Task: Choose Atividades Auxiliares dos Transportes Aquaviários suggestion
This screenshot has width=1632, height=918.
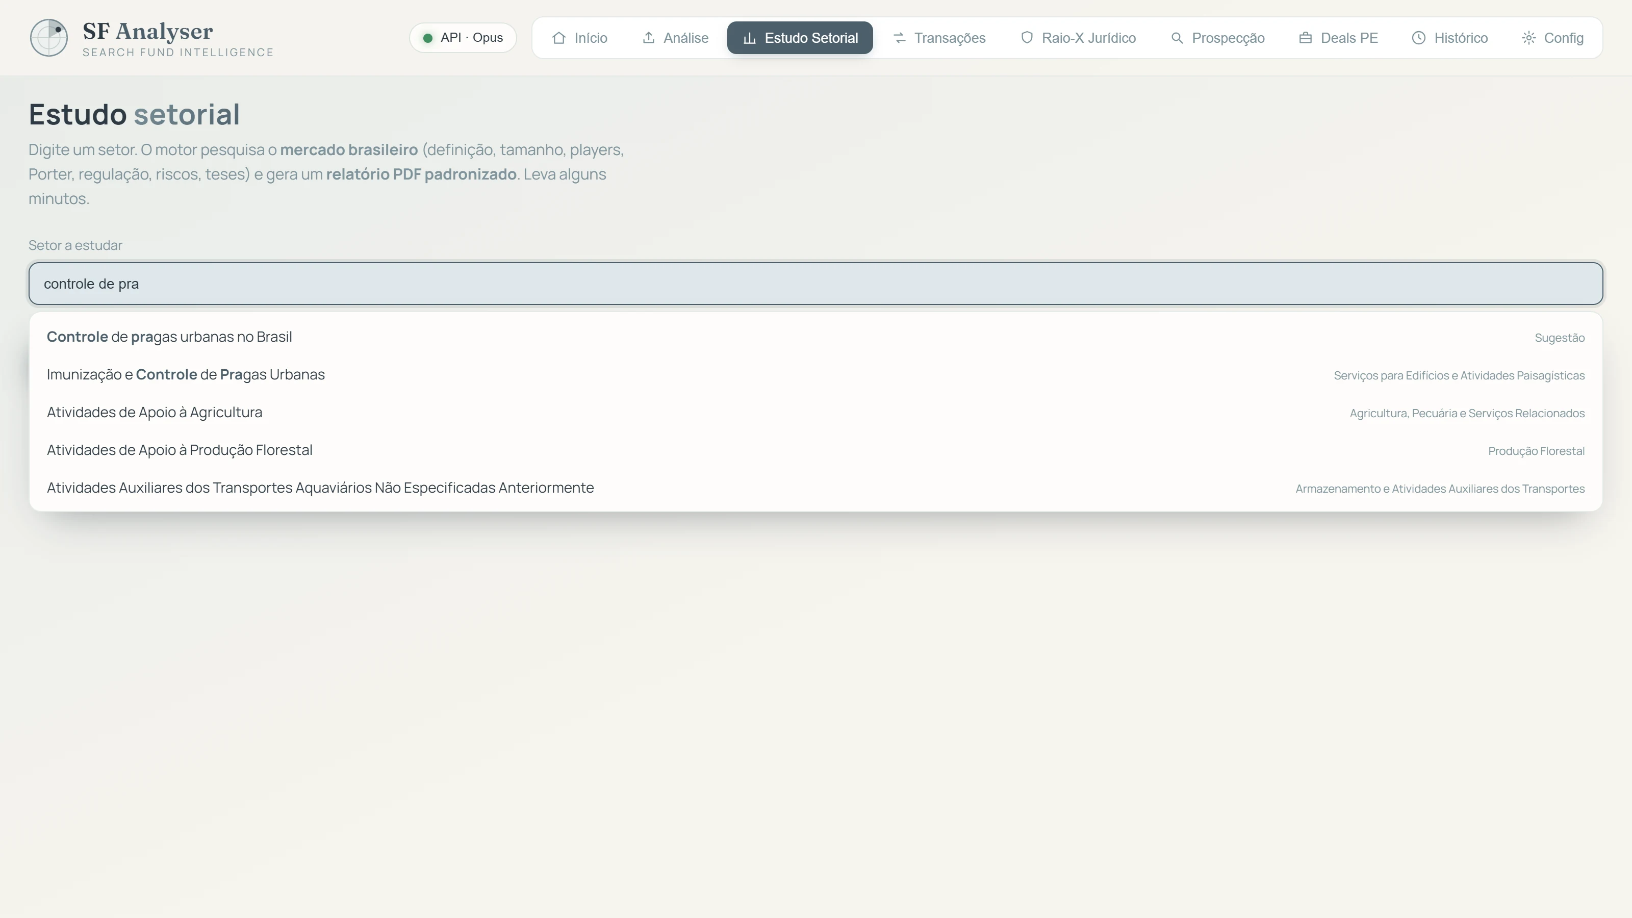Action: tap(815, 488)
